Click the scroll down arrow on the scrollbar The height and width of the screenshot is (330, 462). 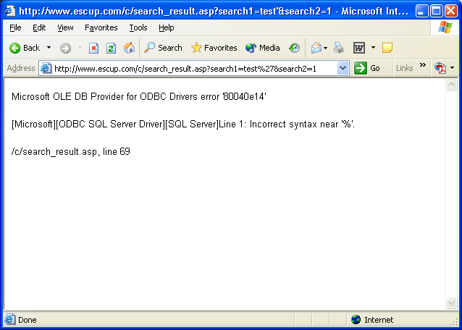click(451, 302)
